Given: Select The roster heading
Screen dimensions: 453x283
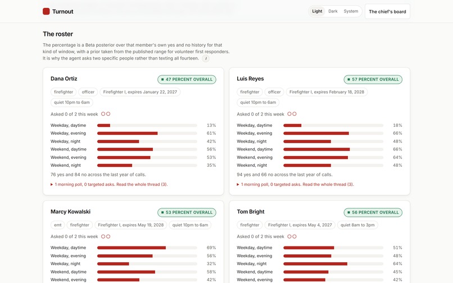Looking at the screenshot, I should [x=58, y=34].
